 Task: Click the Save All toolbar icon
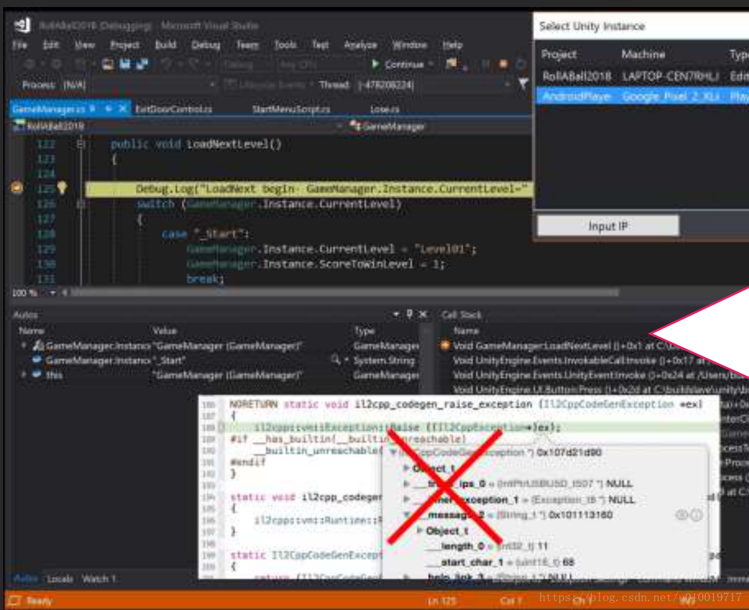pyautogui.click(x=143, y=63)
